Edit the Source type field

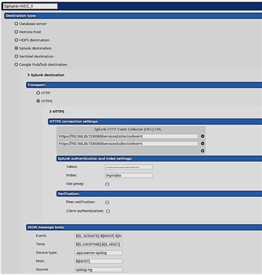(x=98, y=253)
